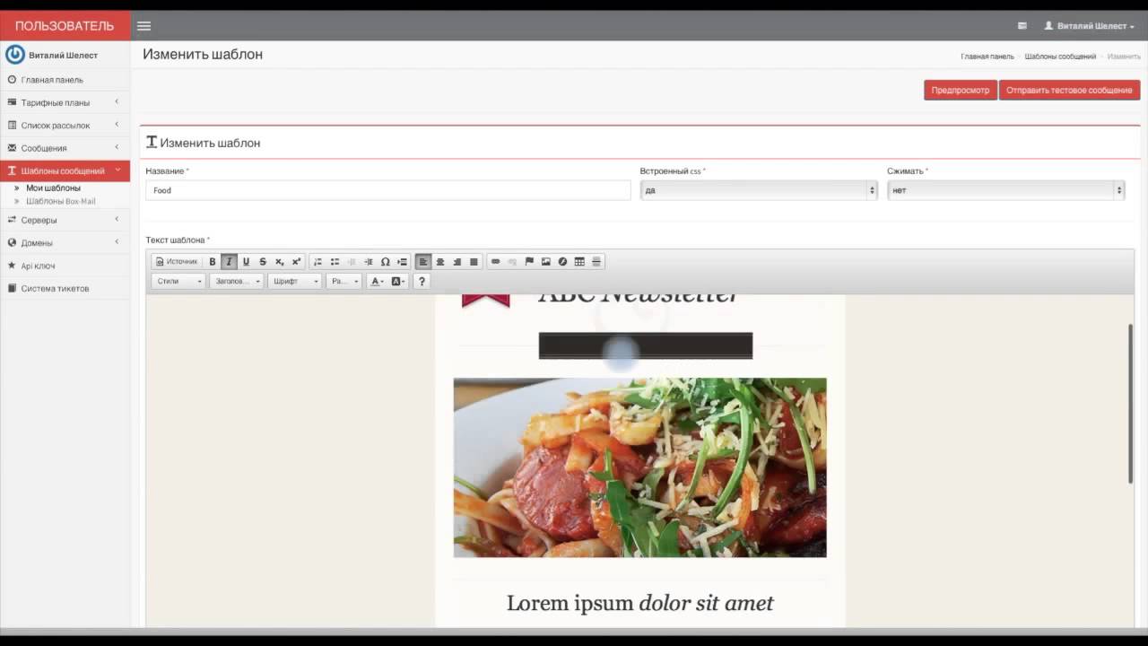1148x646 pixels.
Task: Open text color picker
Action: click(x=377, y=282)
